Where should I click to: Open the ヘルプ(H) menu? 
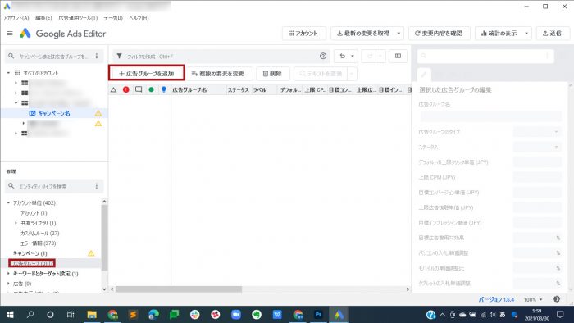139,18
